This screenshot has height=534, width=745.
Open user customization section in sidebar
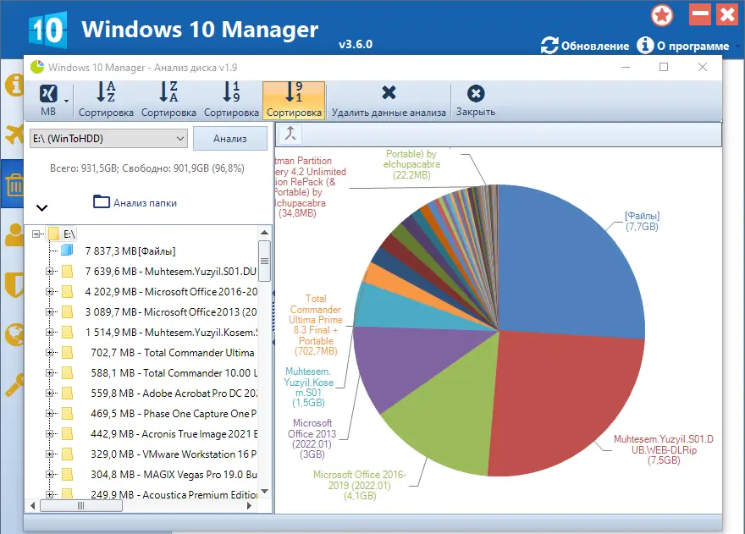click(14, 234)
